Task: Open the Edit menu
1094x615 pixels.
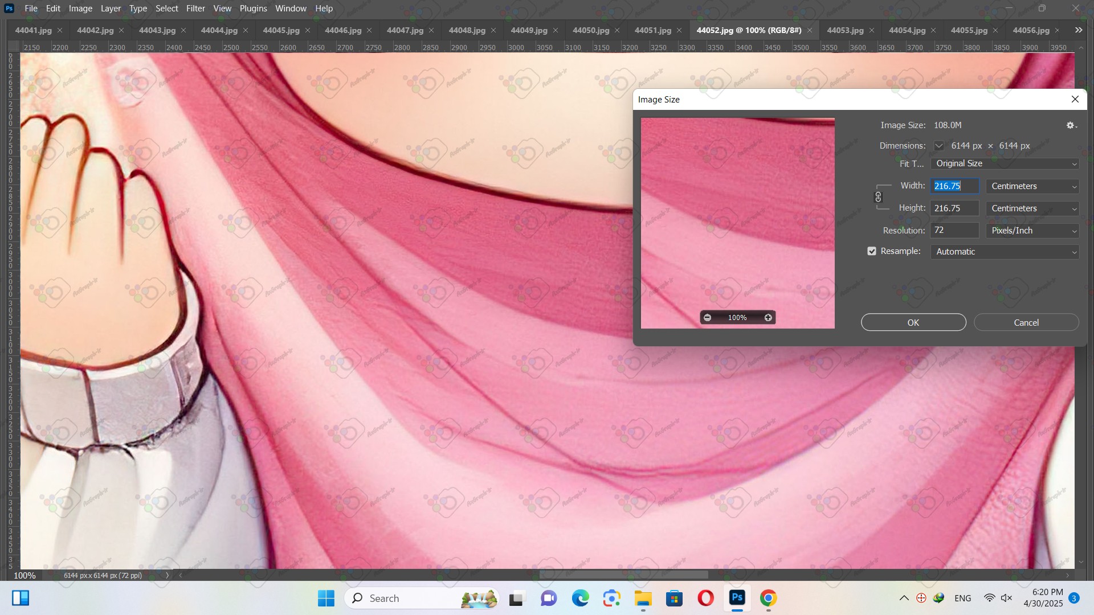Action: coord(53,9)
